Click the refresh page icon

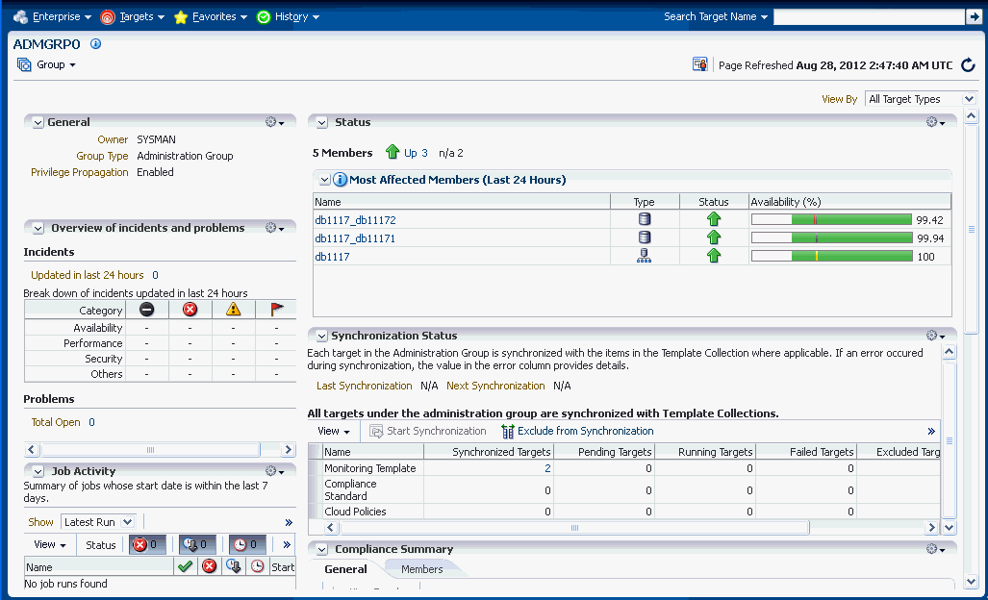[x=969, y=64]
